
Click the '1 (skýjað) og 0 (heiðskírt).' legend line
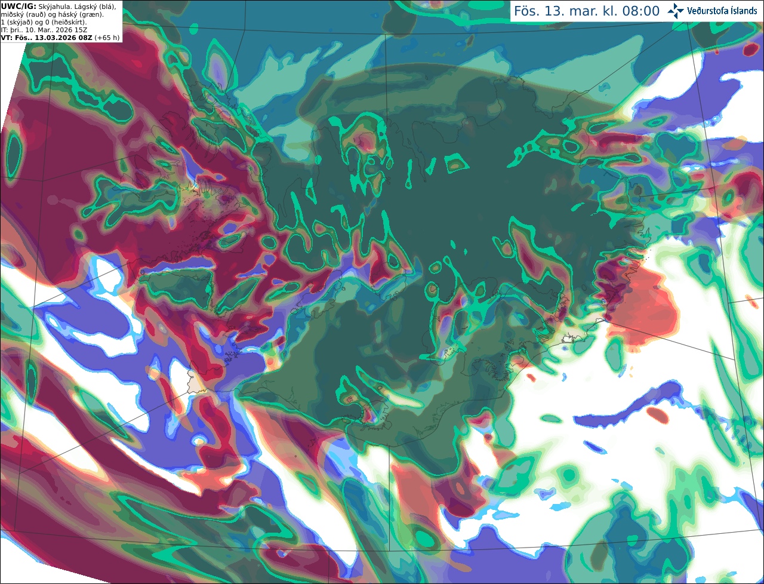44,22
